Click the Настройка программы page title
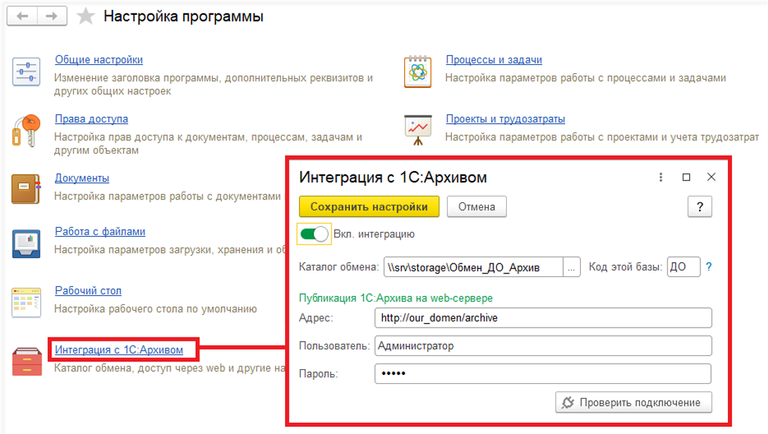Screen dimensions: 768x434 [x=184, y=16]
